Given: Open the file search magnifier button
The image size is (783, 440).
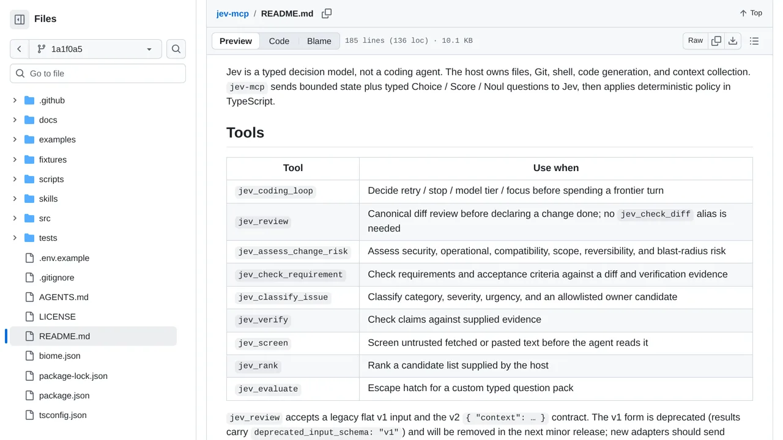Looking at the screenshot, I should [176, 49].
